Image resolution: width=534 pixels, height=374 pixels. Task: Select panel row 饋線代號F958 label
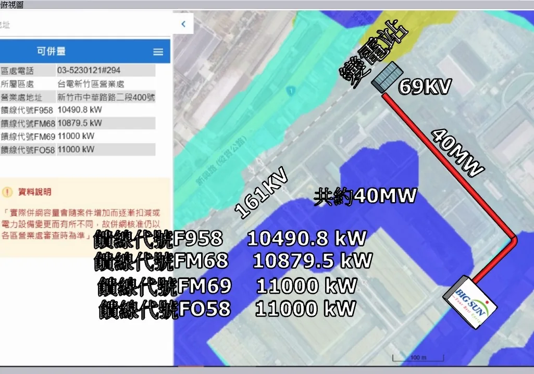pos(27,110)
